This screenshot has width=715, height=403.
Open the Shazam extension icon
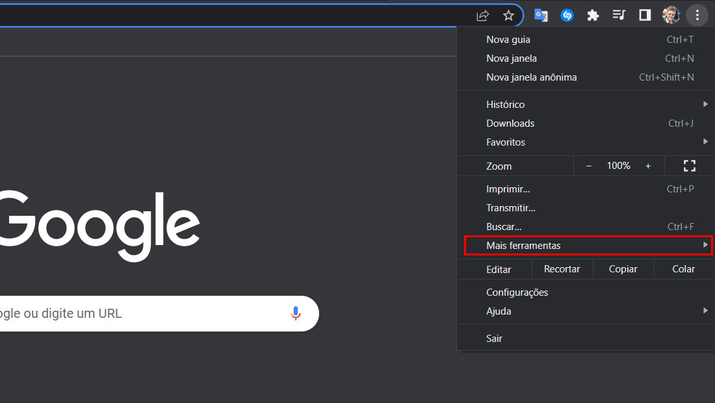pyautogui.click(x=567, y=16)
